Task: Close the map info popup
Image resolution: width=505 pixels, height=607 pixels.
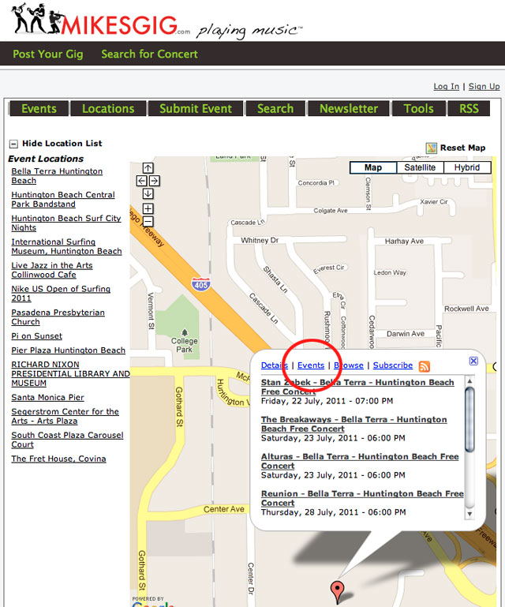Action: (x=473, y=362)
